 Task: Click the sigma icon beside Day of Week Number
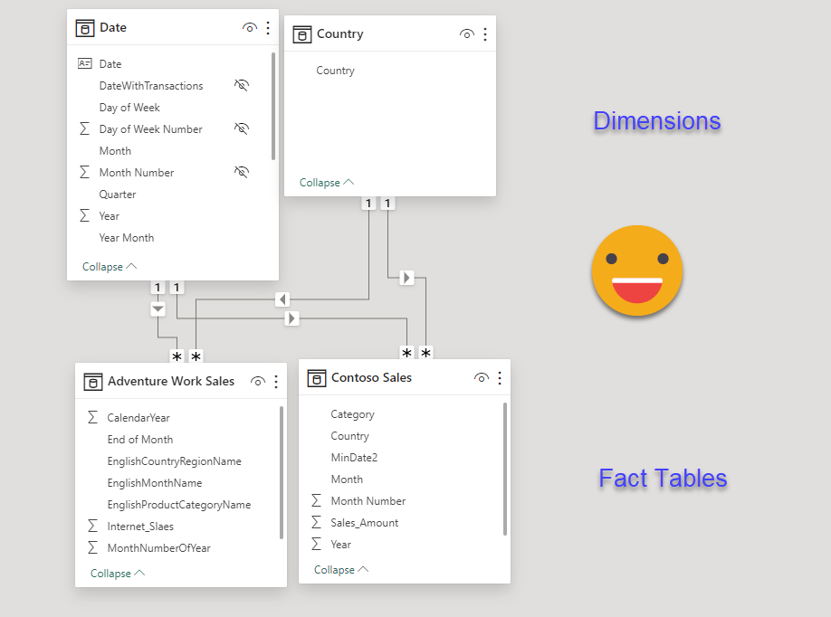84,128
